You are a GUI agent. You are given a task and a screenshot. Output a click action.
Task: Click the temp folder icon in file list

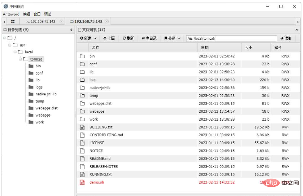(82, 95)
